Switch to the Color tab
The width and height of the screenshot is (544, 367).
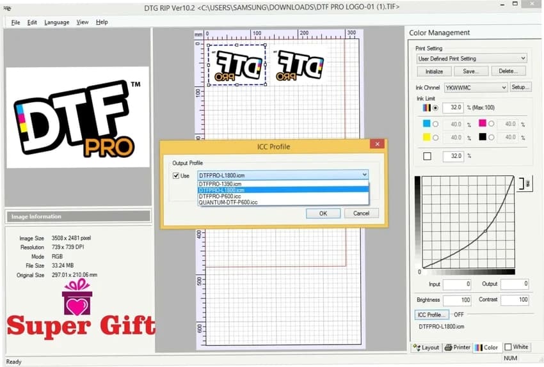tap(487, 347)
